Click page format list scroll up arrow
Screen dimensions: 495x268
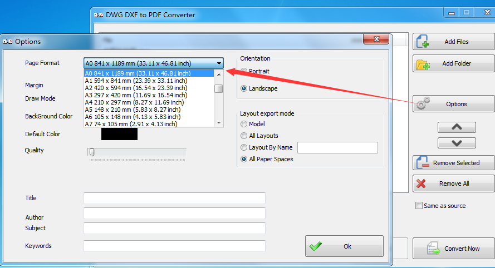point(219,75)
